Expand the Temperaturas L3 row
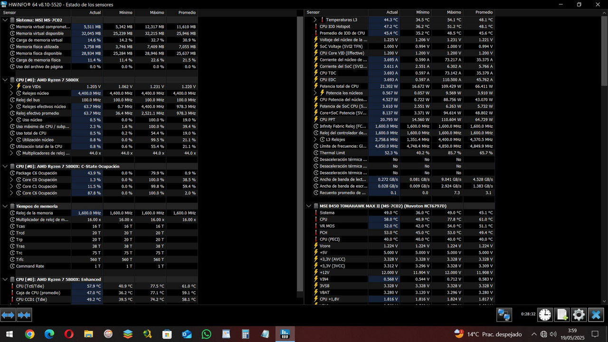 click(315, 20)
